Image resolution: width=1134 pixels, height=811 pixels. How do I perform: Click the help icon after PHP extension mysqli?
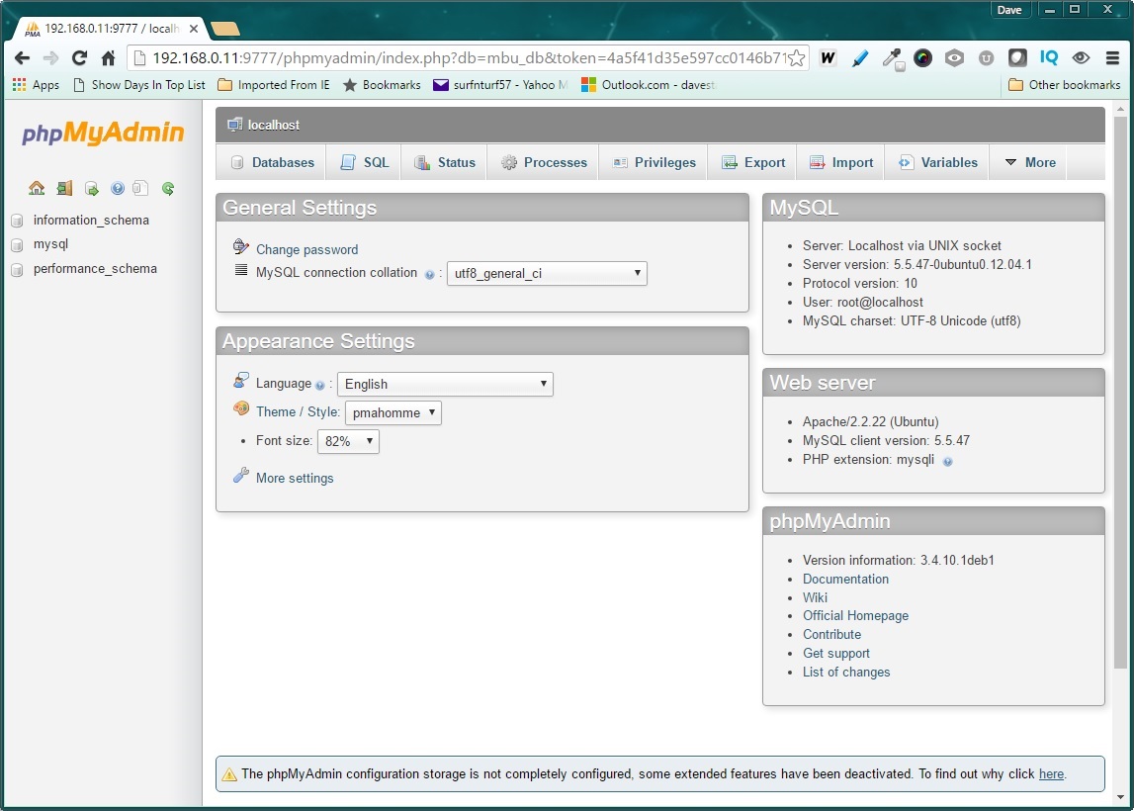point(947,462)
